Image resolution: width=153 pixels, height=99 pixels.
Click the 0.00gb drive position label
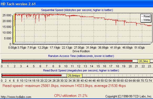[13, 48]
